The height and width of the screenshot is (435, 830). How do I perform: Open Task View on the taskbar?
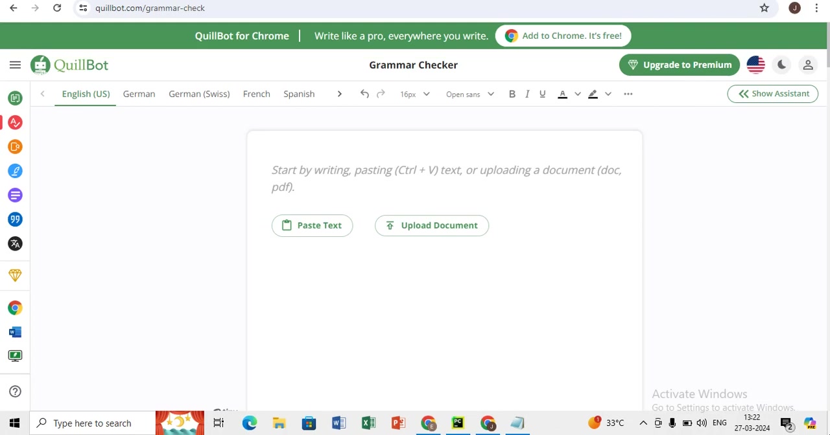pyautogui.click(x=219, y=423)
